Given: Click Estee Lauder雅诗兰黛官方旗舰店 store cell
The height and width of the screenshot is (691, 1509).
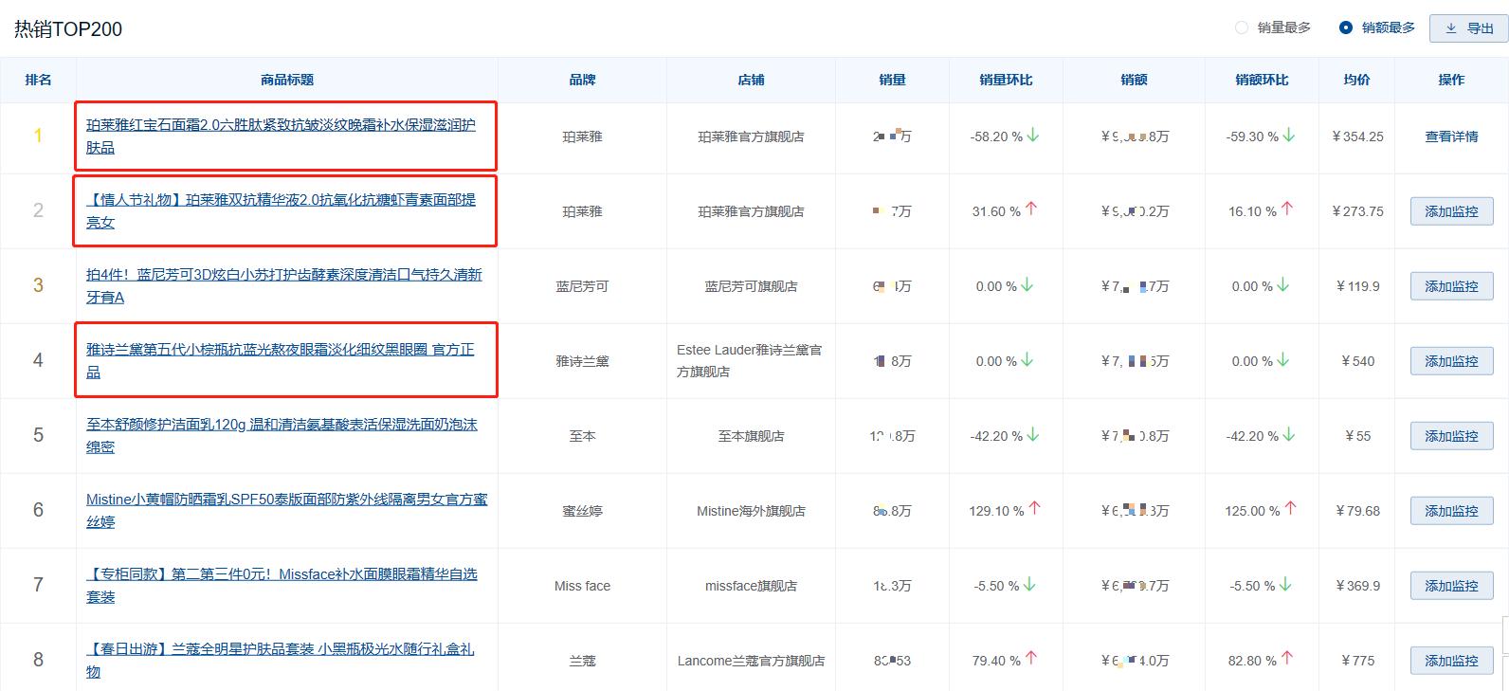Looking at the screenshot, I should click(750, 361).
